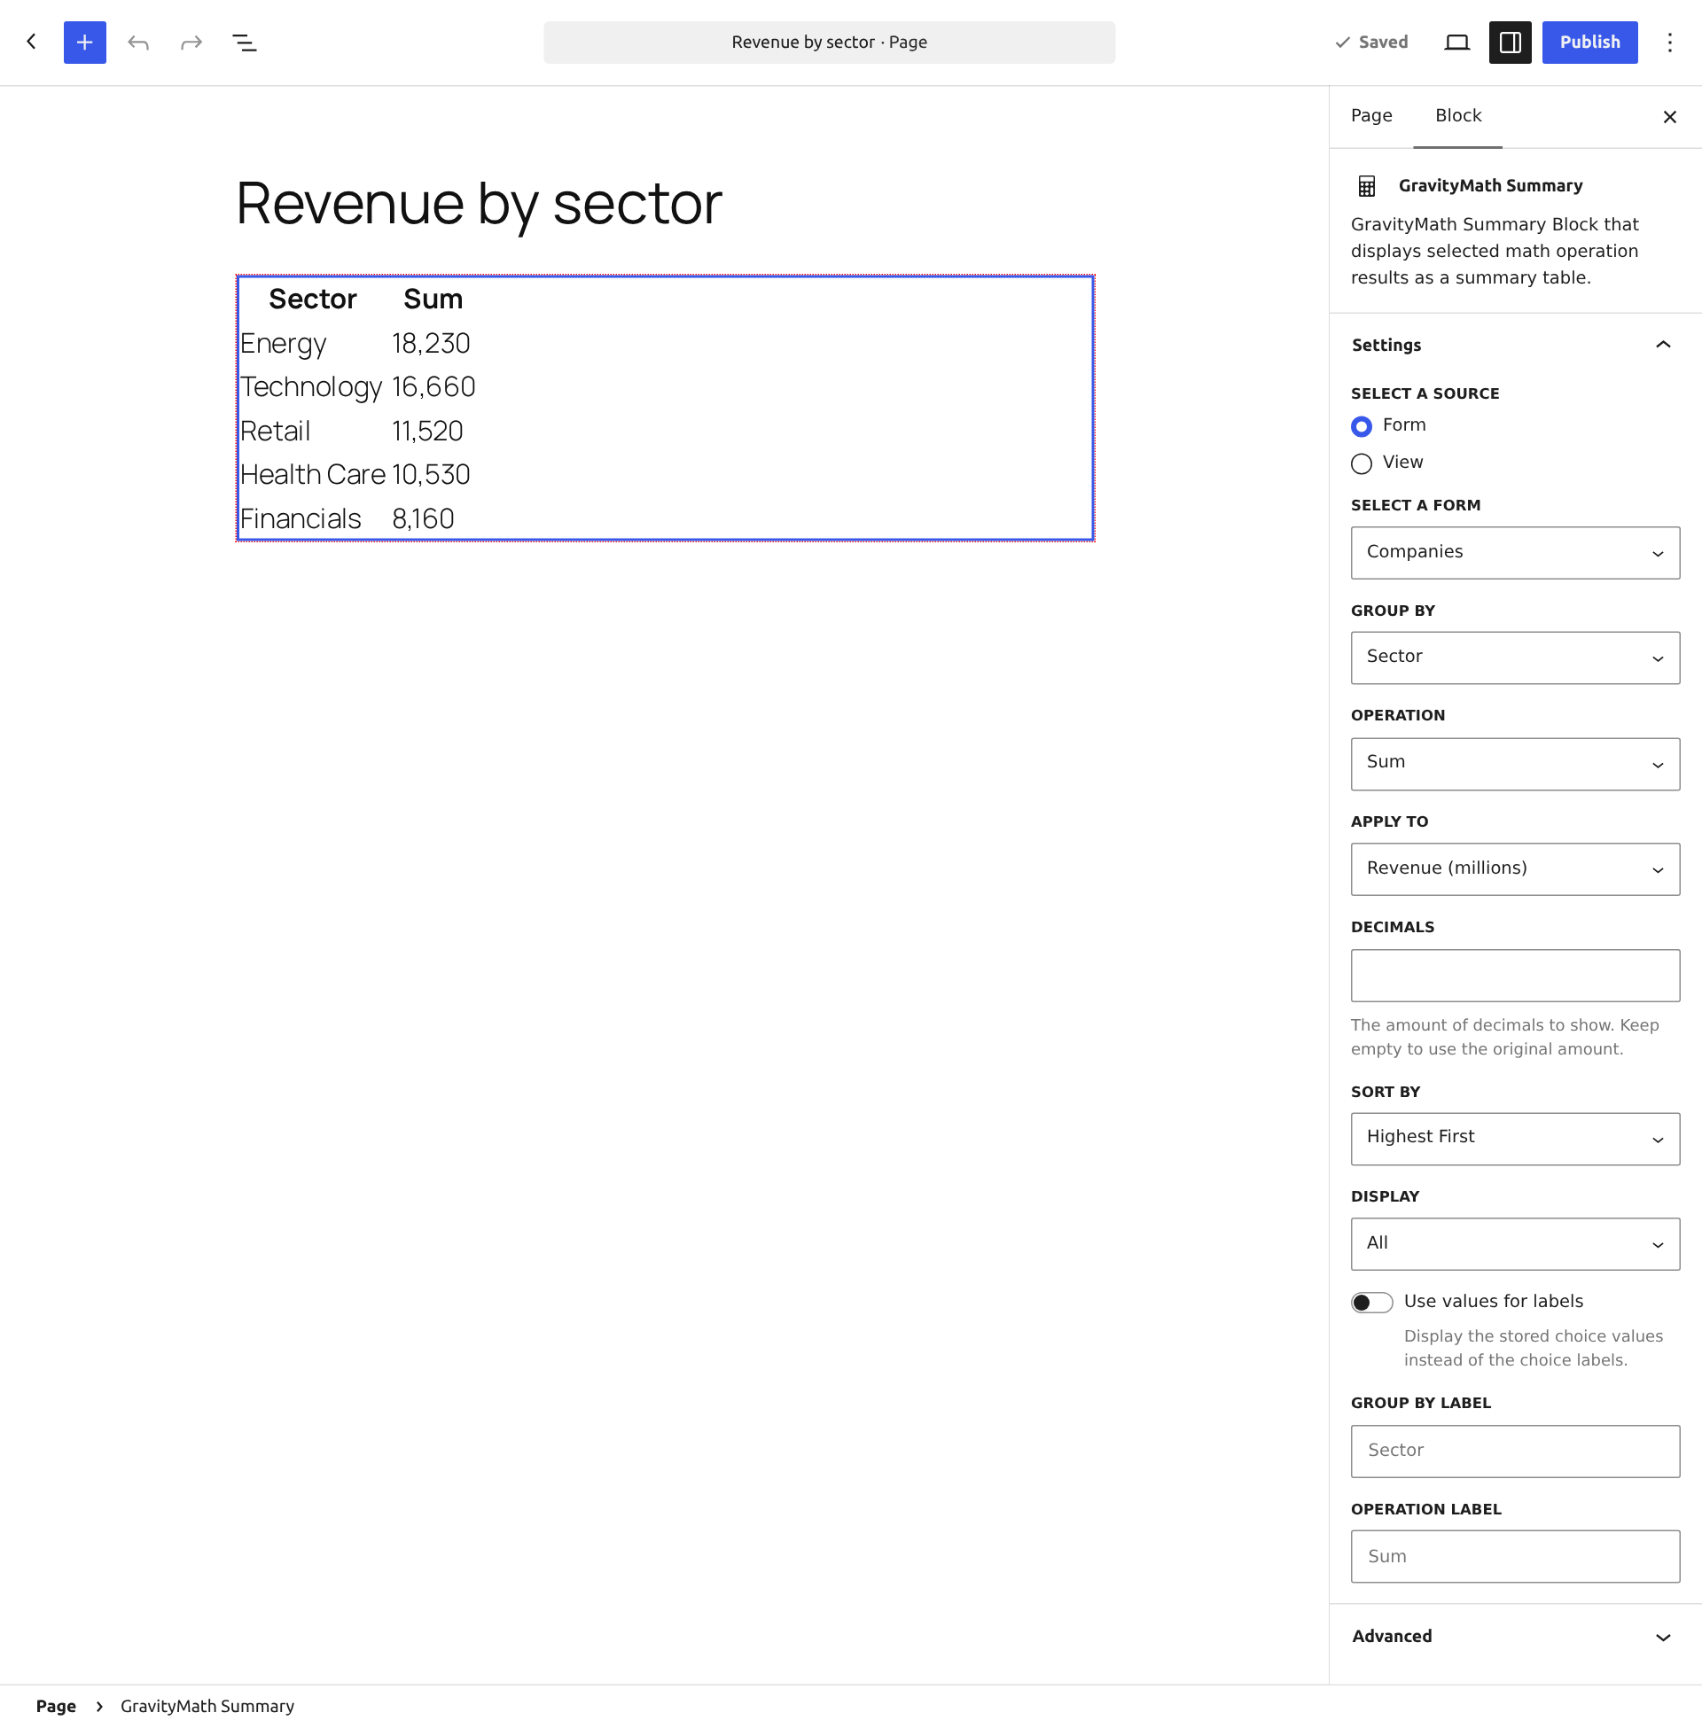Image resolution: width=1702 pixels, height=1728 pixels.
Task: Open the Sort By dropdown Highest First
Action: click(x=1515, y=1139)
